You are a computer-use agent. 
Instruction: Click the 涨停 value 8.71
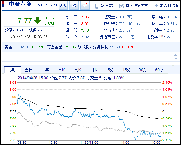pyautogui.click(x=20, y=30)
